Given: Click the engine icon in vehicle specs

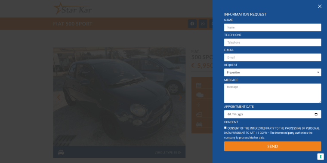Looking at the screenshot, I should click(x=200, y=95).
